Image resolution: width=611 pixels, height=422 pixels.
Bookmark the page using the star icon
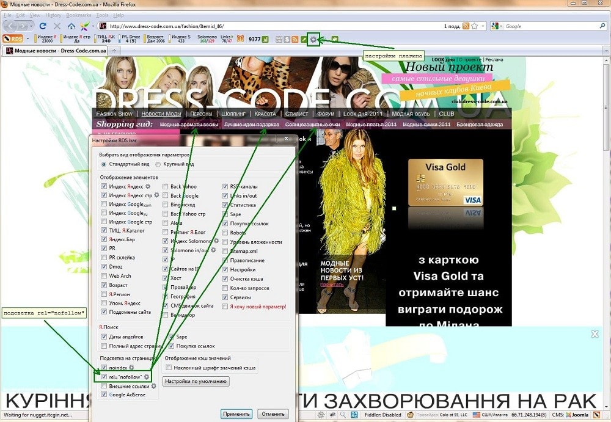tap(474, 26)
